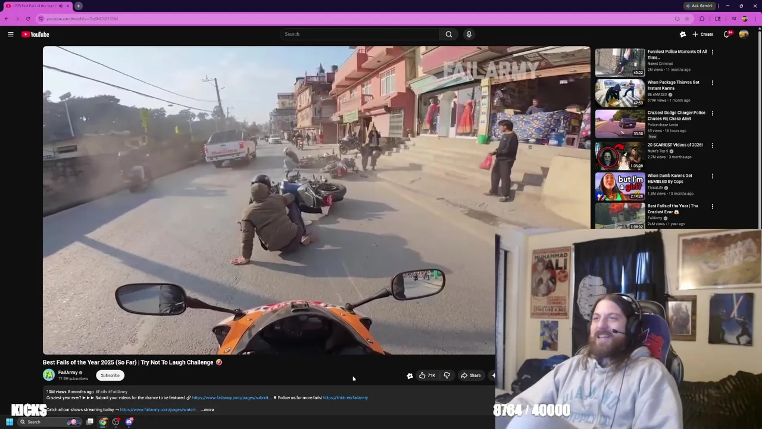This screenshot has width=762, height=429.
Task: Mute tab via speaker icon
Action: [60, 6]
